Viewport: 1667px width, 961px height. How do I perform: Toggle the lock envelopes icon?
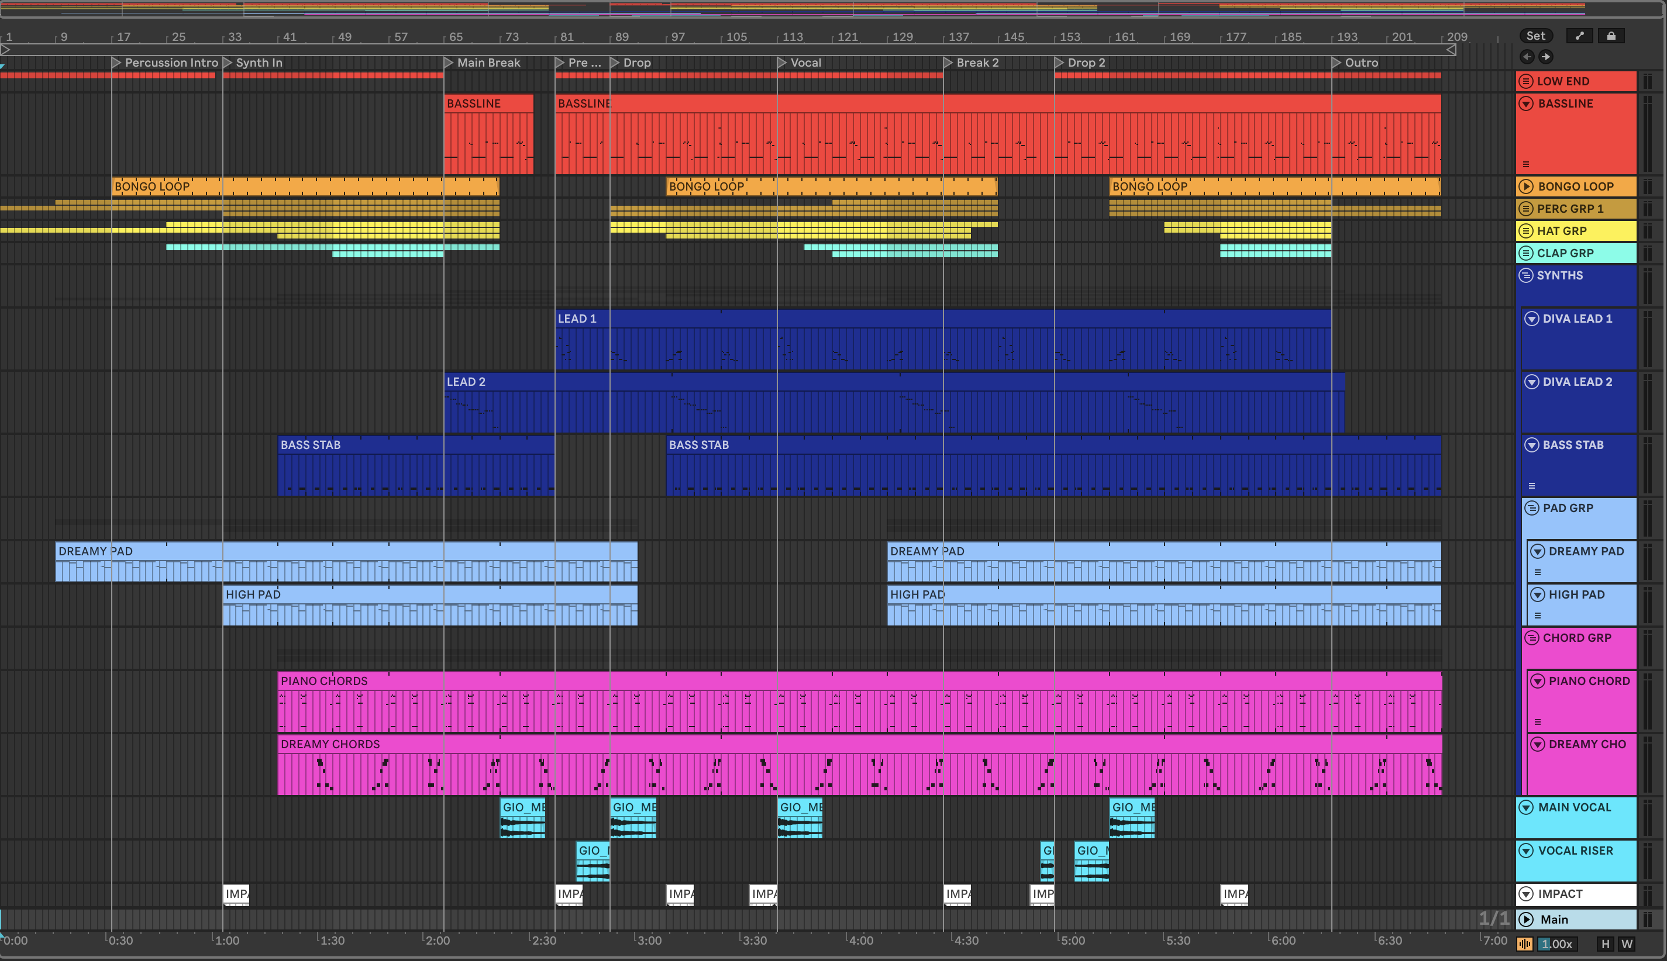tap(1611, 36)
